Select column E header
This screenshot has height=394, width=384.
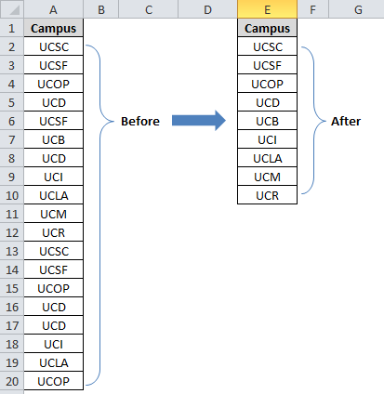268,9
